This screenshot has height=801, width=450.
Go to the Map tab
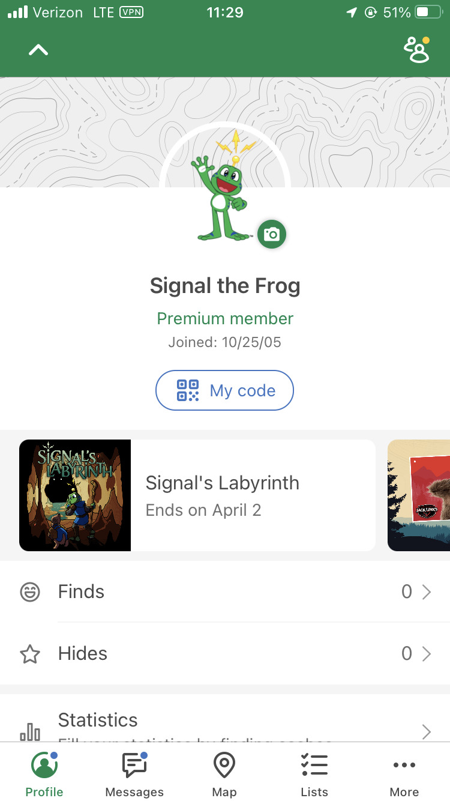click(224, 775)
